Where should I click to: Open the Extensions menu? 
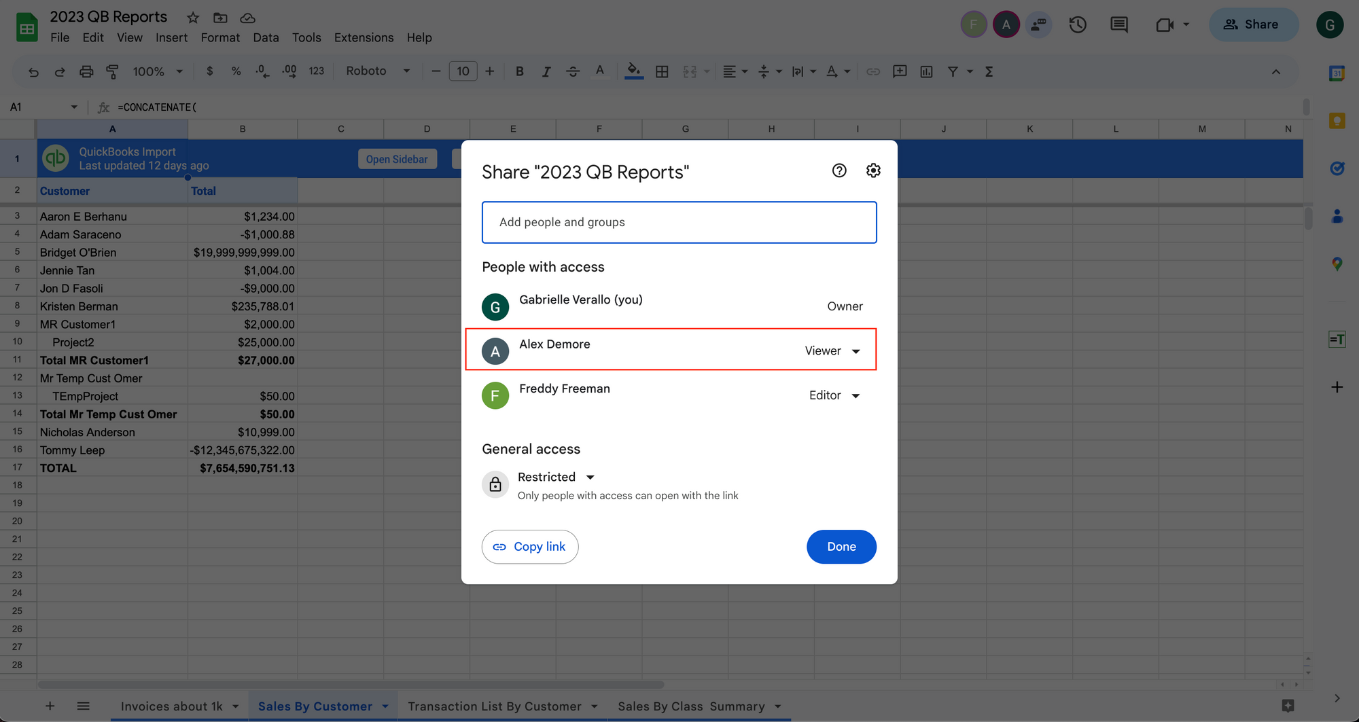point(364,37)
